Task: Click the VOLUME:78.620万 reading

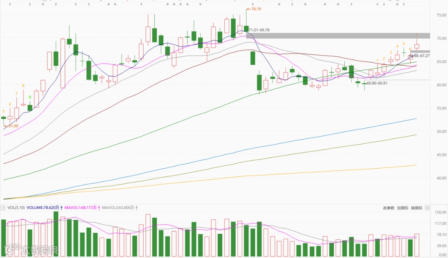Action: 43,208
